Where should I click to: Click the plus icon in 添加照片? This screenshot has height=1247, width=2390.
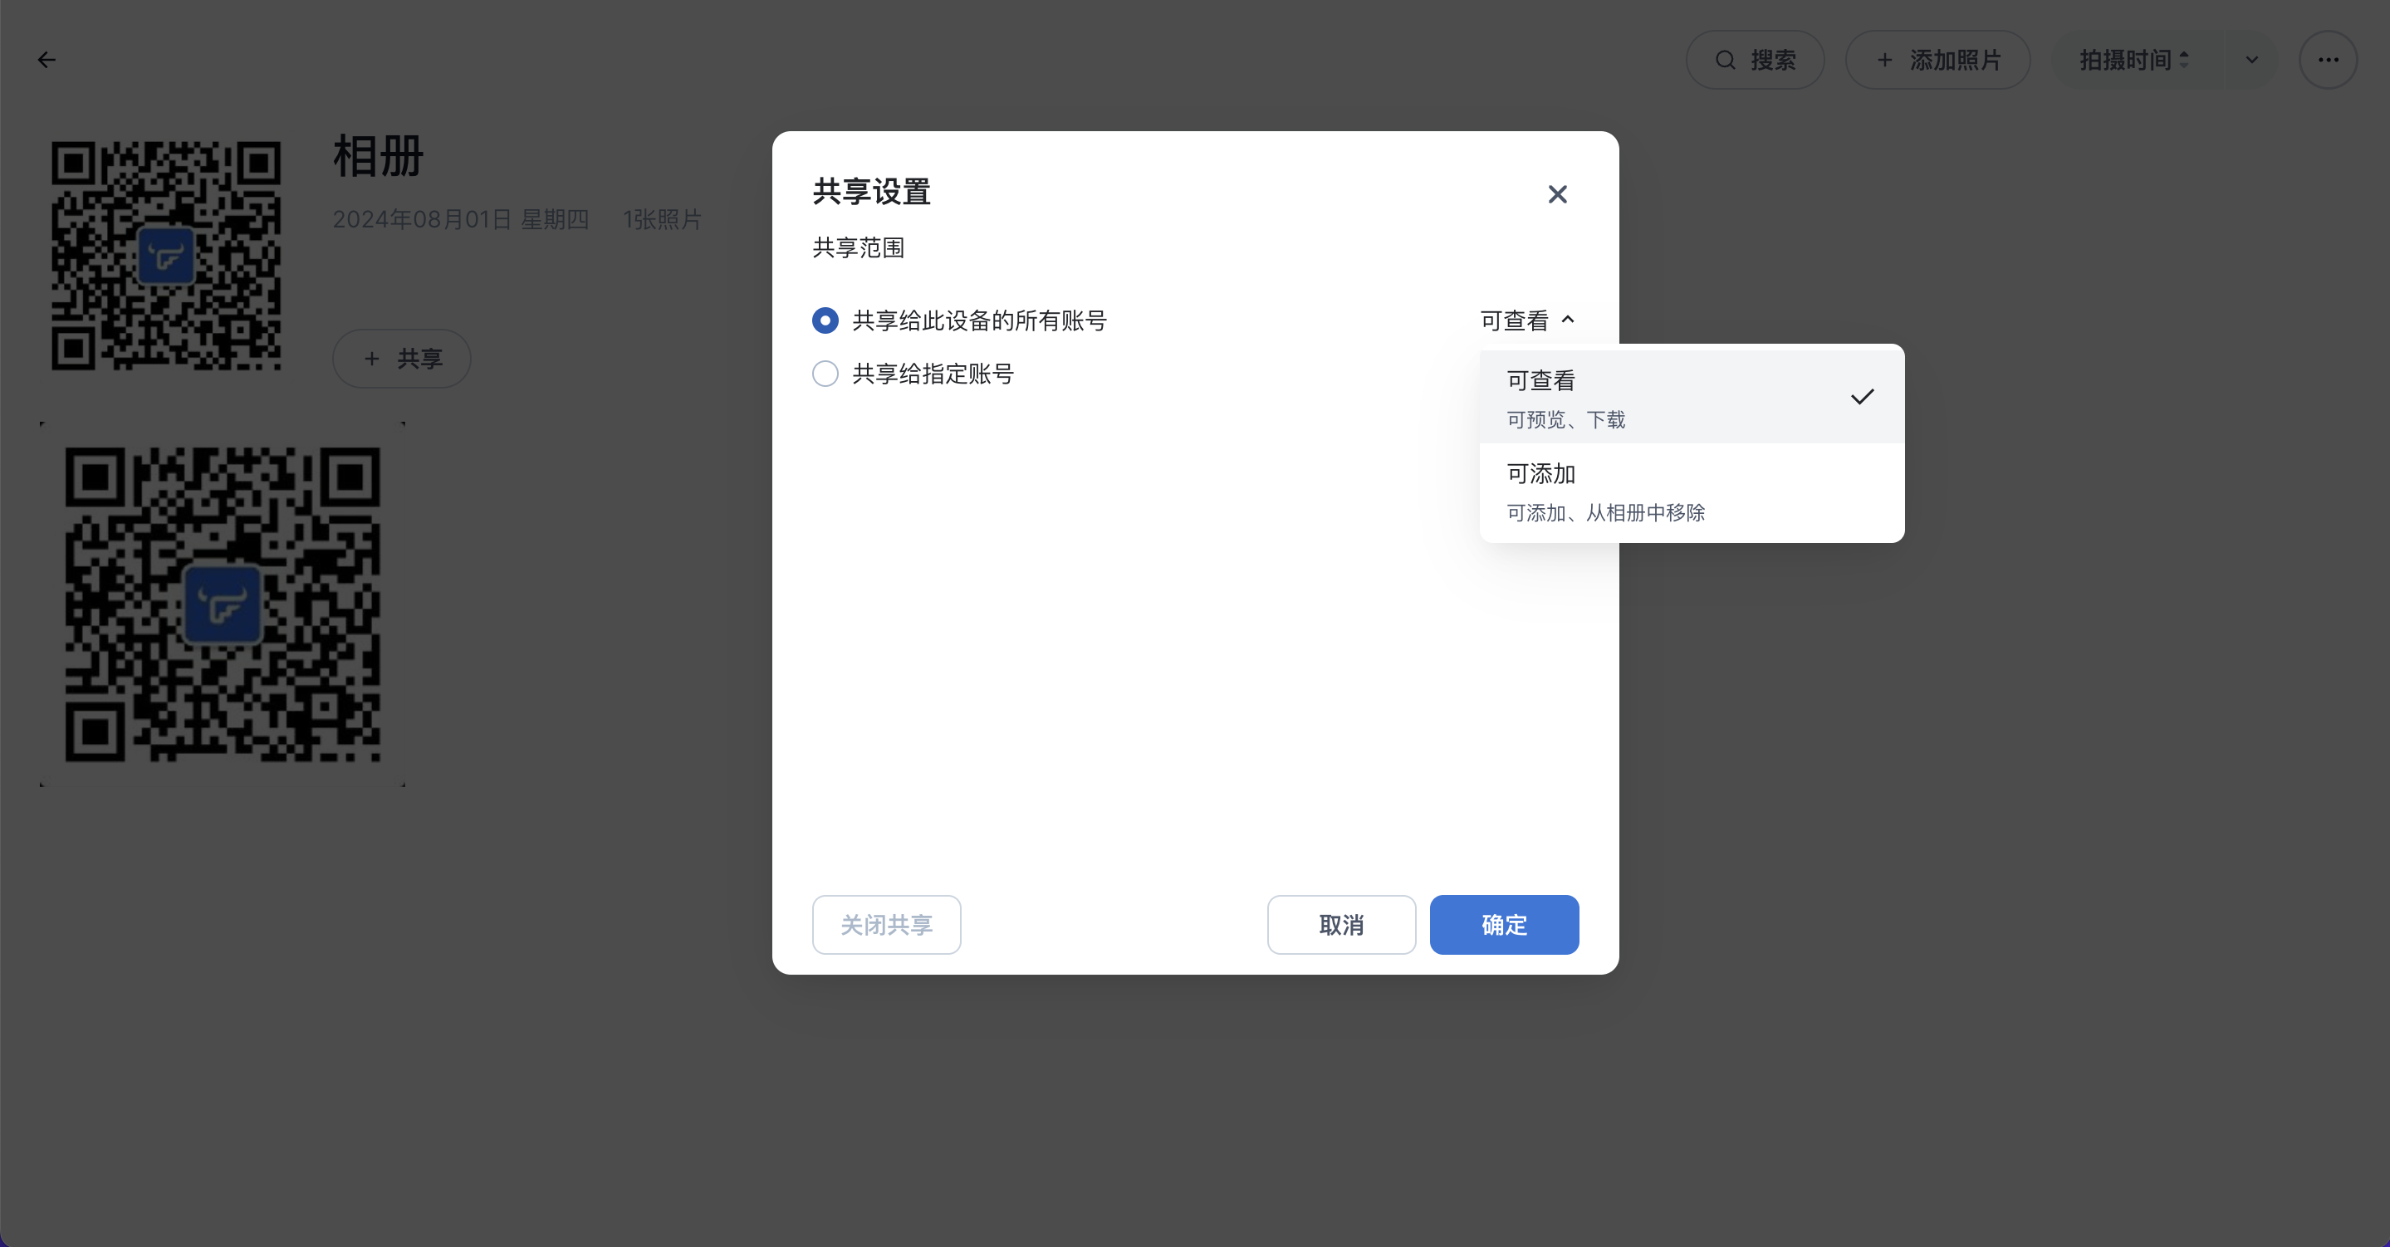(1884, 61)
